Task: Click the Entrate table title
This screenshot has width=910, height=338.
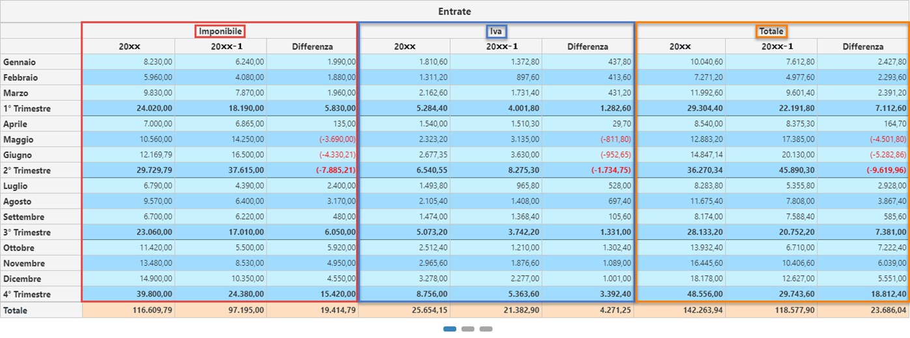Action: [x=455, y=12]
